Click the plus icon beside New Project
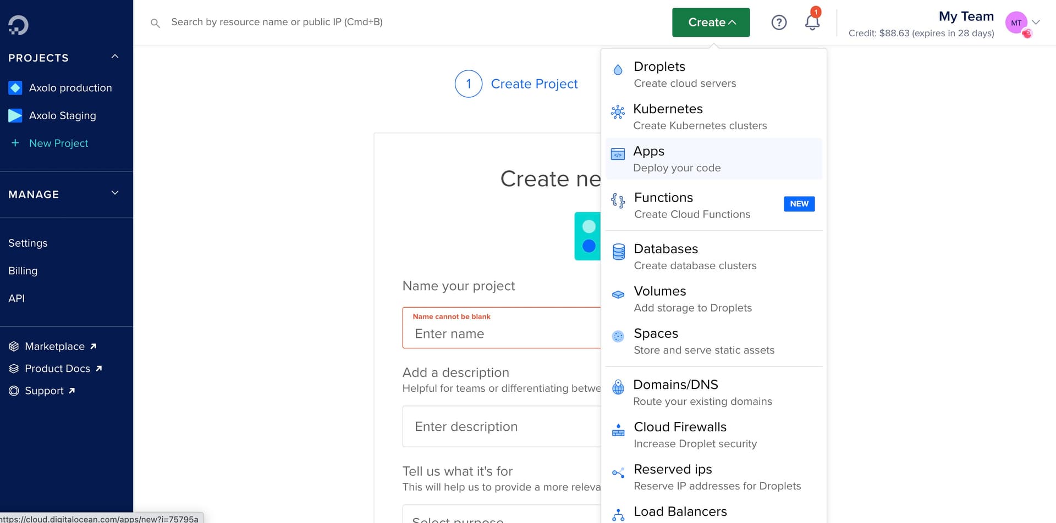The height and width of the screenshot is (523, 1056). [15, 143]
